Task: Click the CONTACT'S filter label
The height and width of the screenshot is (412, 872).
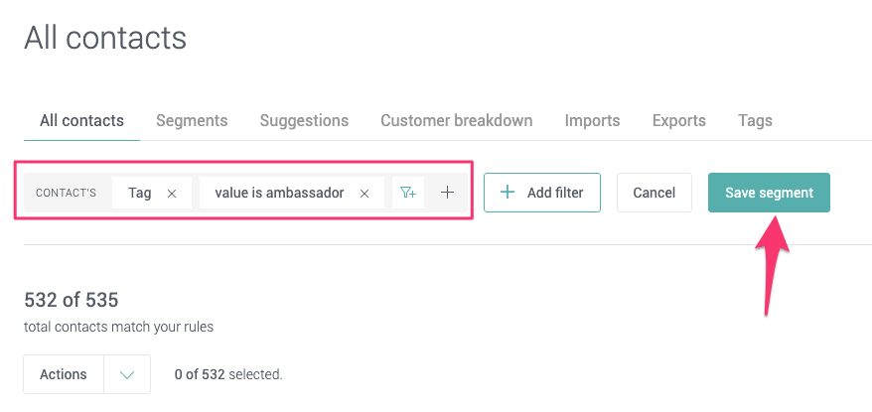Action: coord(66,193)
